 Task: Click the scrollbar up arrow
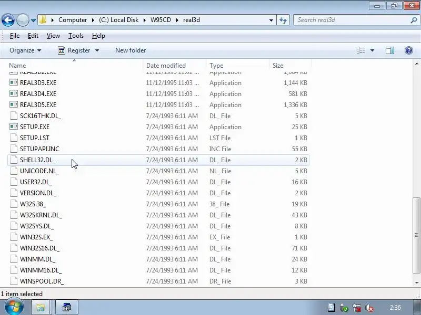417,64
